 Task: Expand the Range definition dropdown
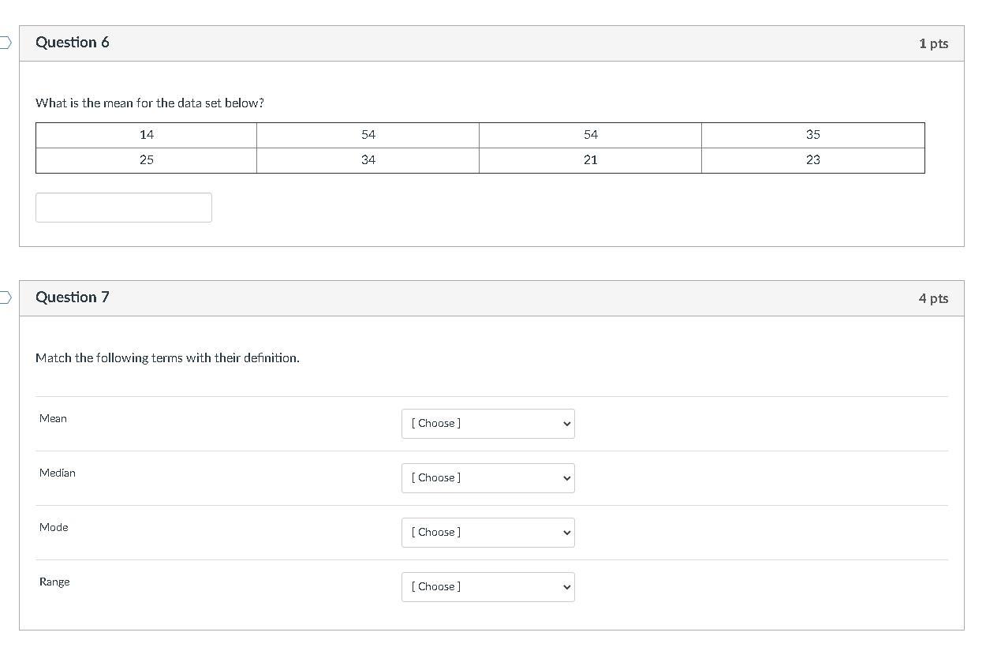487,587
